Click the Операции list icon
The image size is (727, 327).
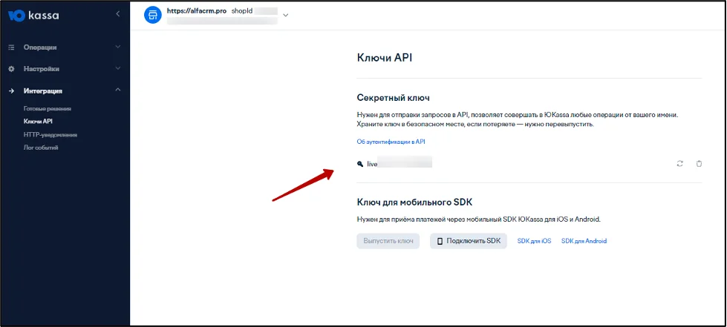point(12,47)
